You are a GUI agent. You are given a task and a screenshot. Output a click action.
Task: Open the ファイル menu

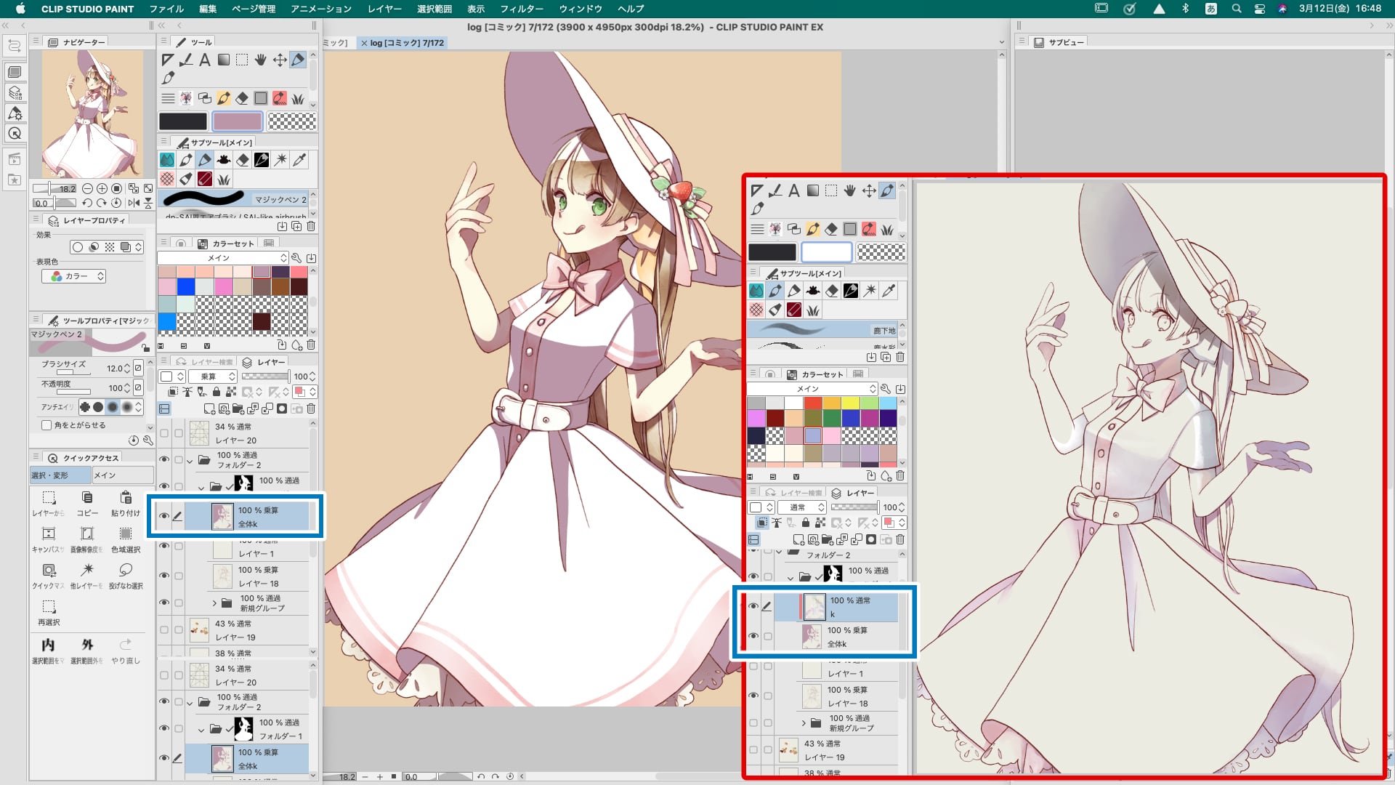pyautogui.click(x=166, y=9)
